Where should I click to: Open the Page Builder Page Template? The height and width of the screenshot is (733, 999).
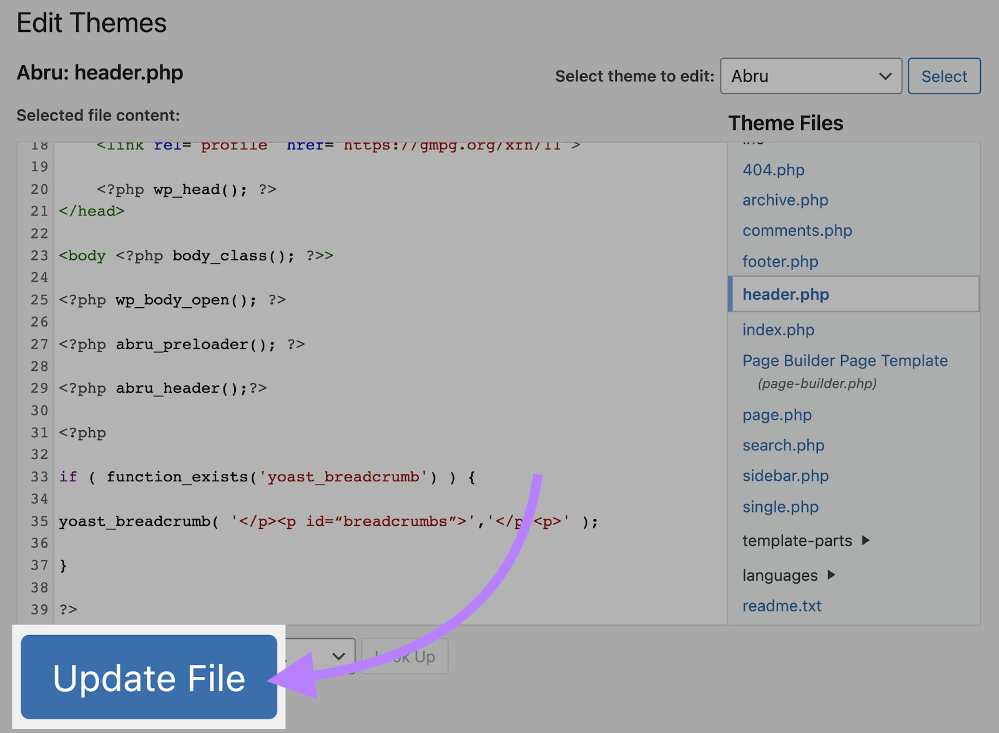point(845,361)
